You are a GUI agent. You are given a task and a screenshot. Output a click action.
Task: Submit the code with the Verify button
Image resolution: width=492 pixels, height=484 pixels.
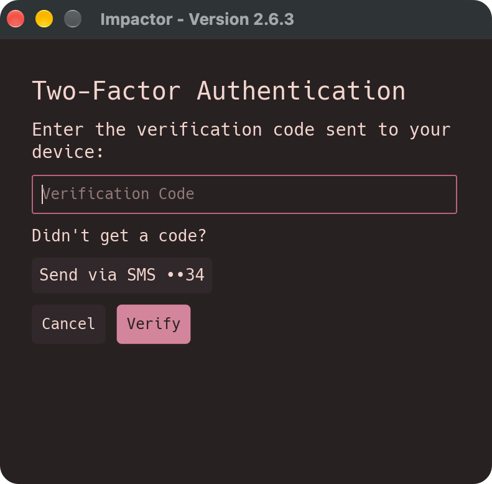154,324
